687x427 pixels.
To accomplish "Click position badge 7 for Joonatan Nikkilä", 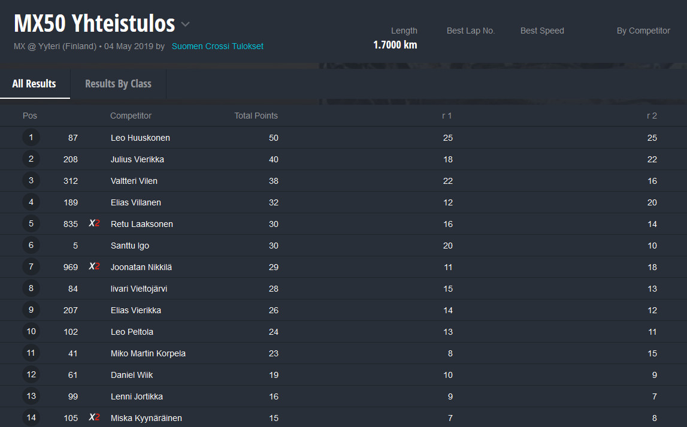I will tap(31, 267).
